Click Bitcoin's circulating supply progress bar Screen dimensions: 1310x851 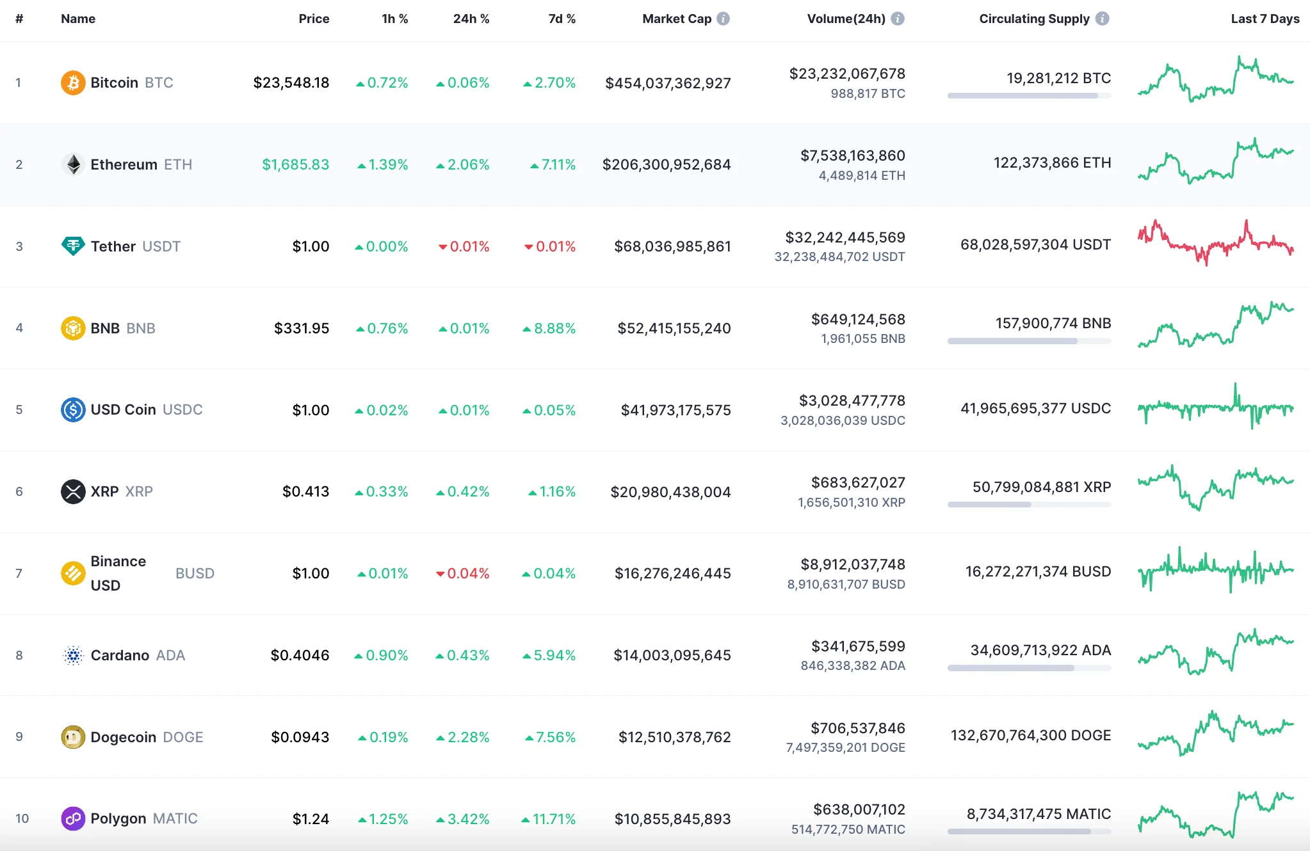(1028, 96)
